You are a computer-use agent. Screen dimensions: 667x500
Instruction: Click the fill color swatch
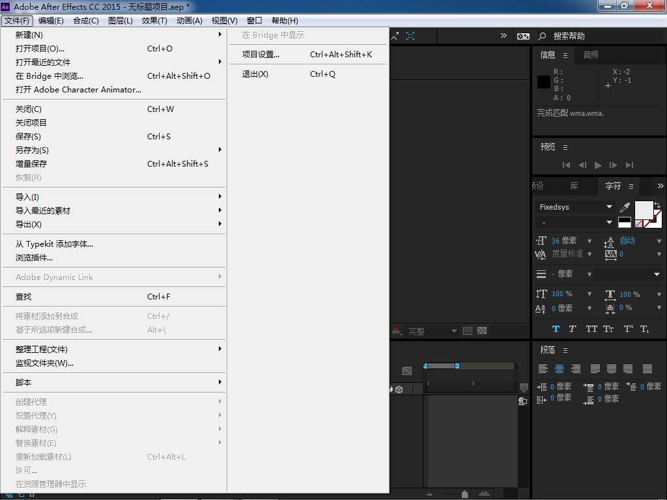[644, 210]
